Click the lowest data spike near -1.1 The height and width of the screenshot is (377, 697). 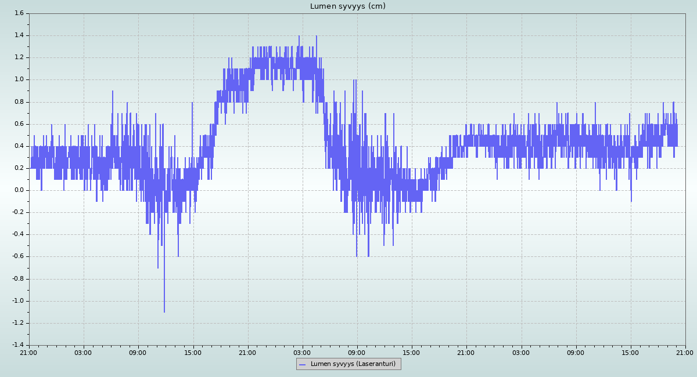click(x=164, y=310)
